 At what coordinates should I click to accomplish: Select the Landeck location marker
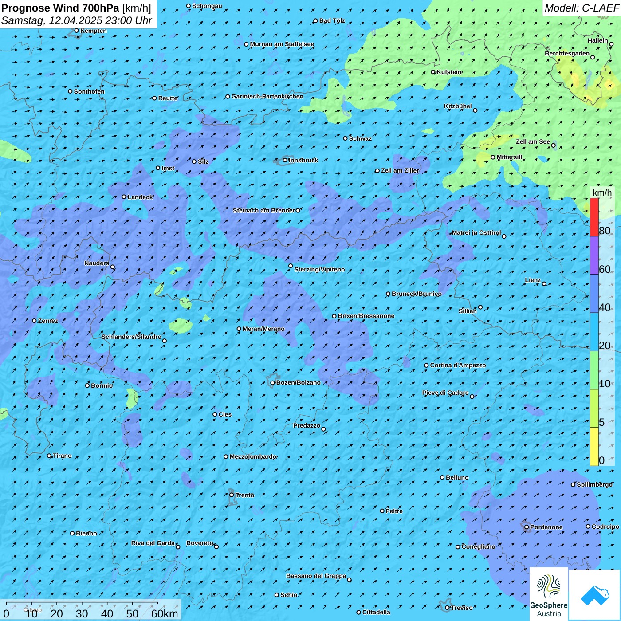click(x=124, y=197)
